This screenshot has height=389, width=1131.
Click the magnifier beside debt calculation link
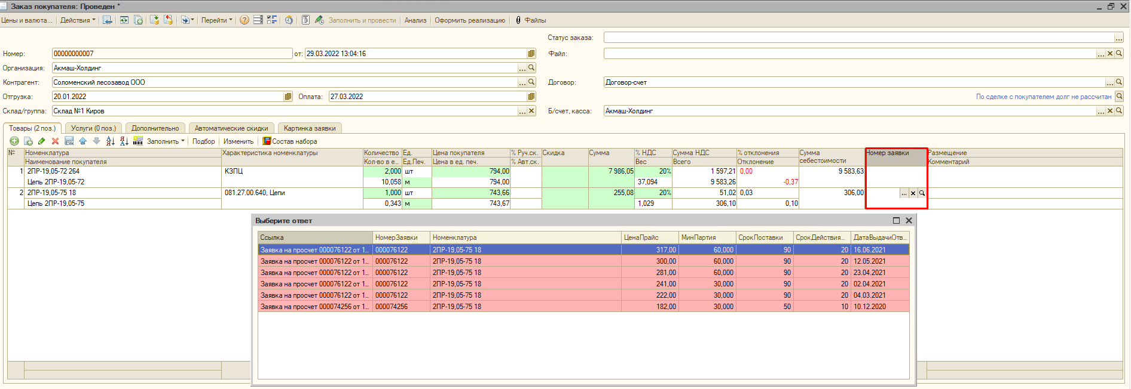tap(1120, 97)
